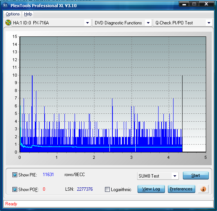Open the Options menu
217x211 pixels.
click(x=13, y=14)
